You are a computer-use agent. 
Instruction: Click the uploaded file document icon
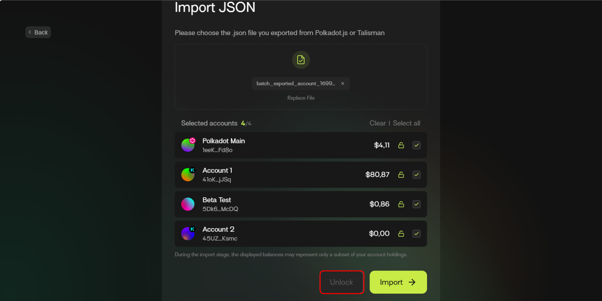(301, 60)
